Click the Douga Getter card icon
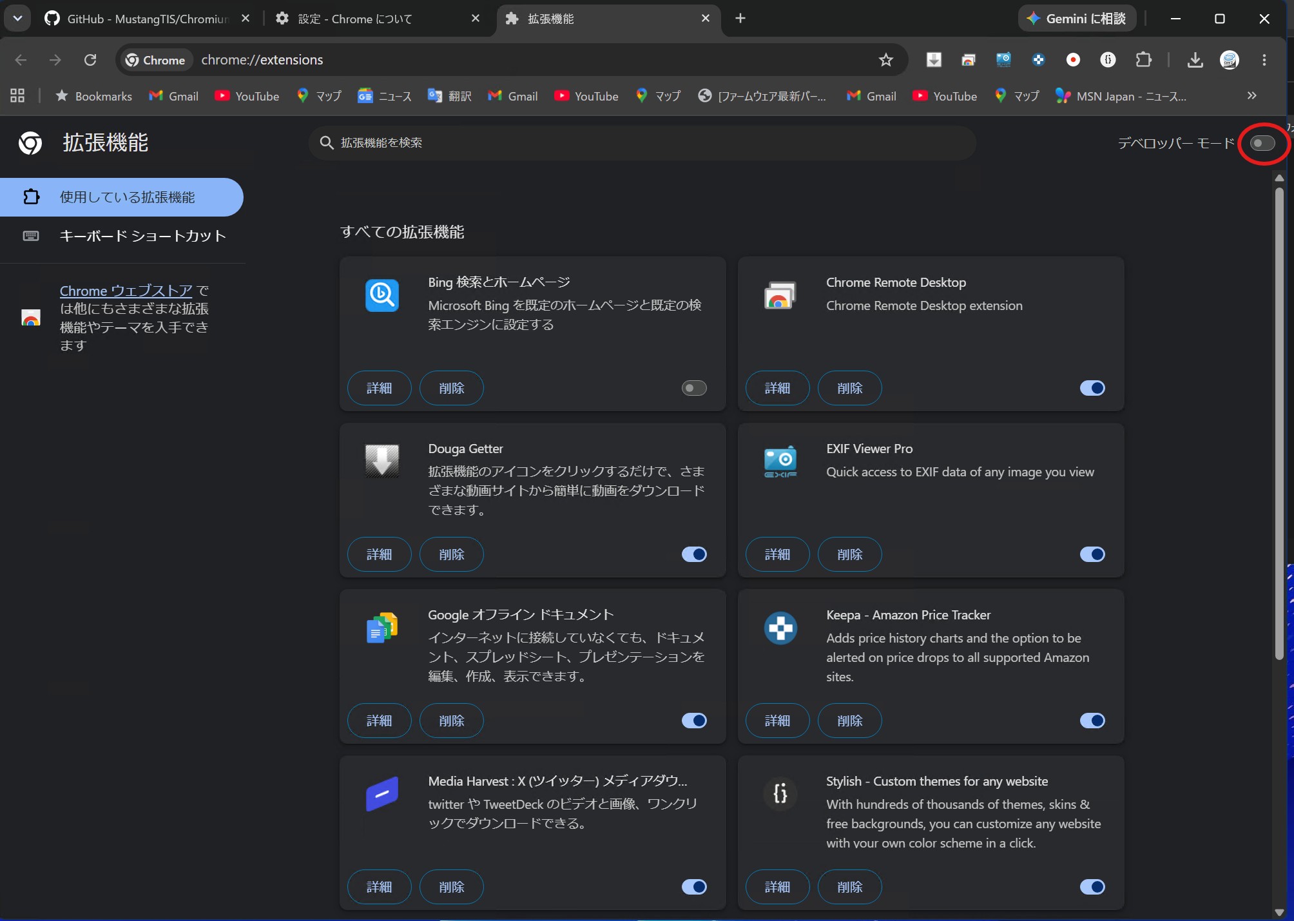Viewport: 1294px width, 921px height. pyautogui.click(x=382, y=460)
